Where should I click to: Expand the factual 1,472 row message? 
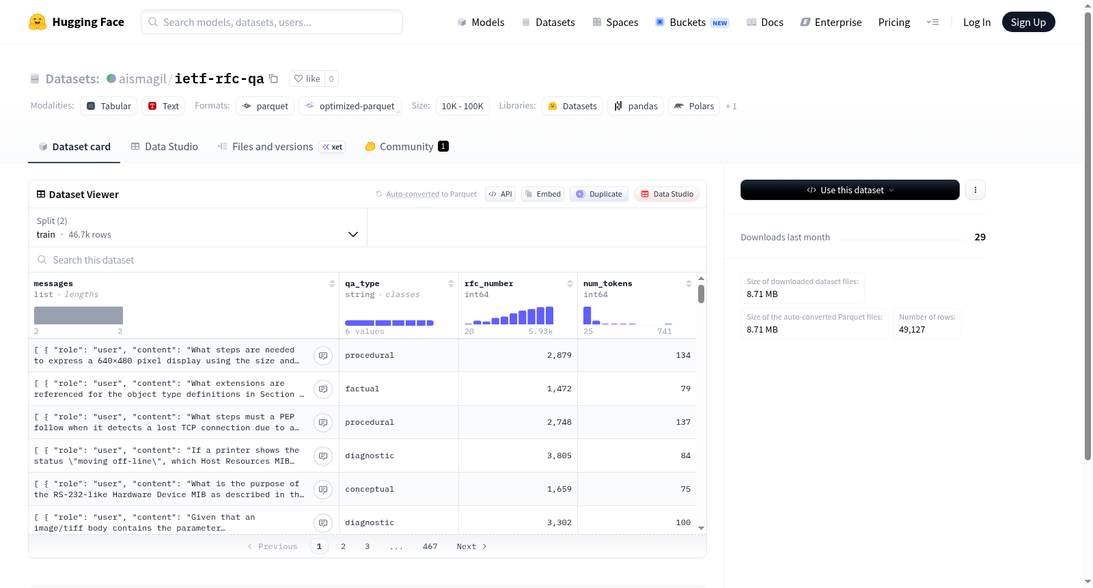[x=323, y=389]
